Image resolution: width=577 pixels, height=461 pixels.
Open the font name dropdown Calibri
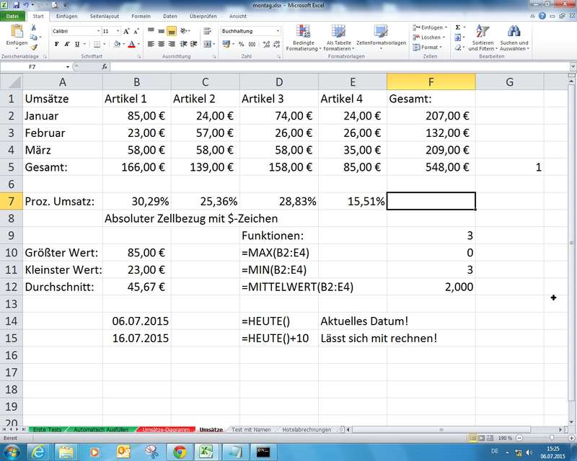coord(97,32)
